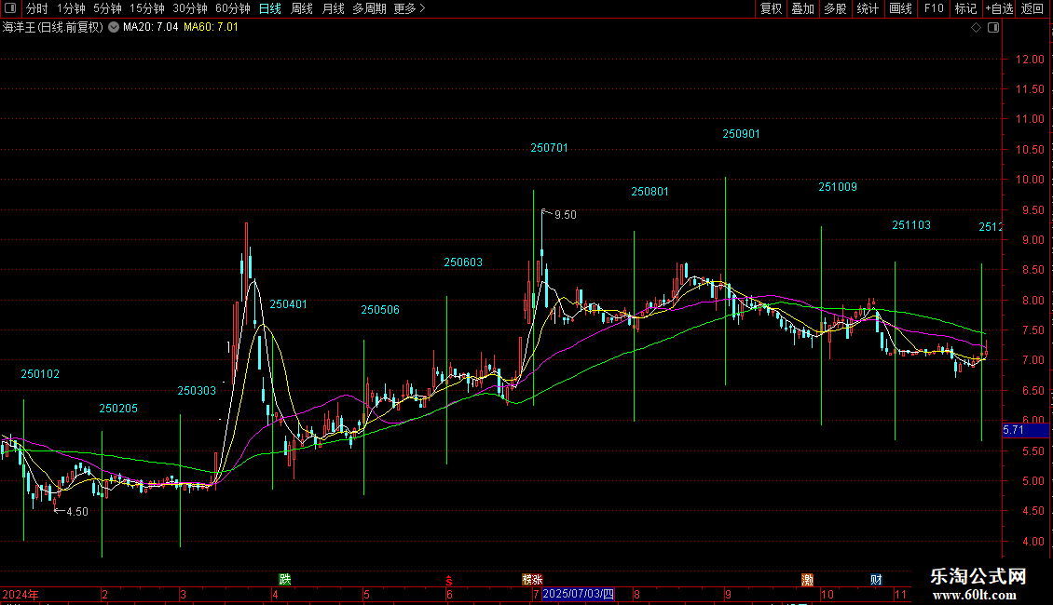
Task: Click the 10.00 price axis label
Action: tap(1030, 180)
